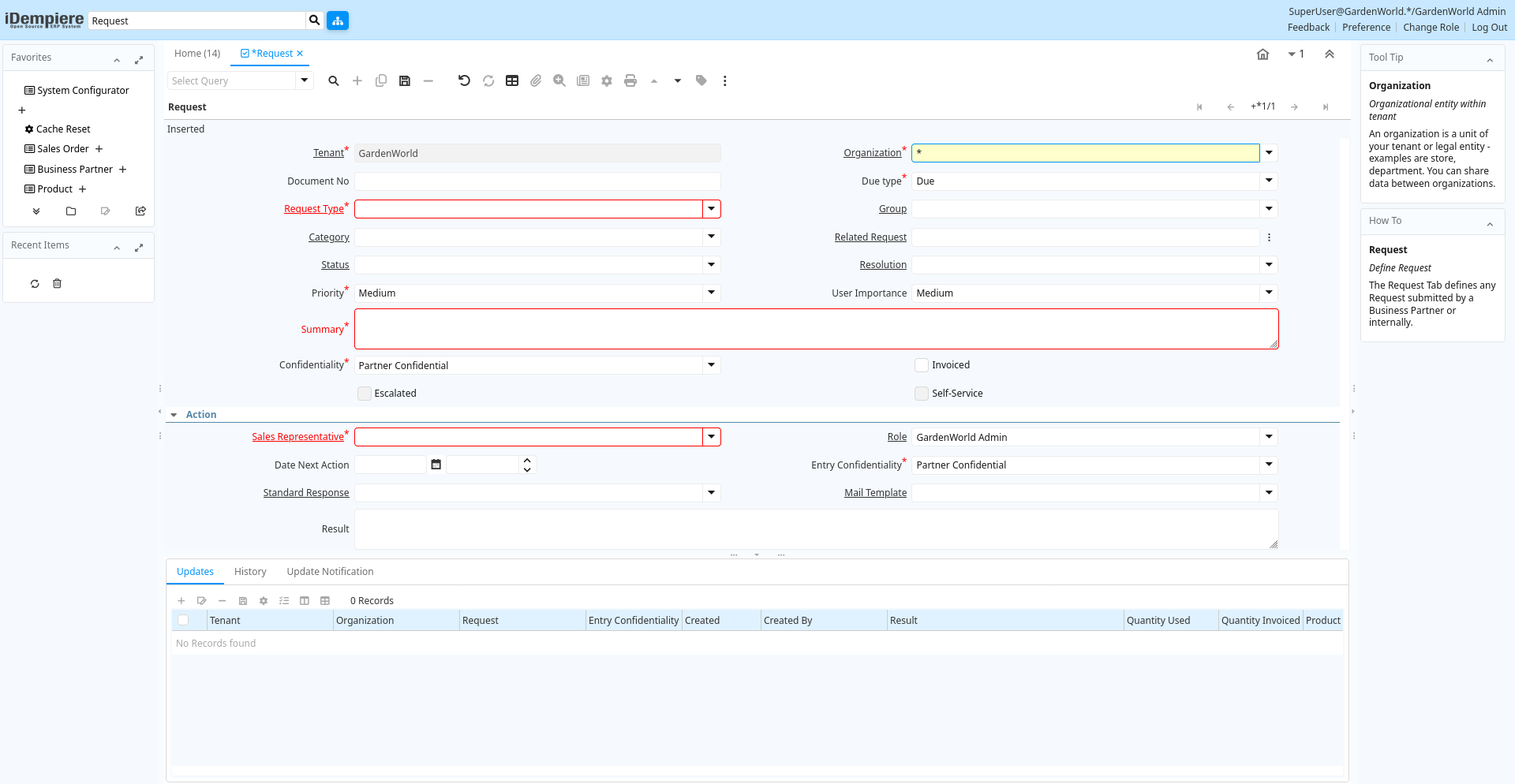Click the attachment paperclip icon

tap(536, 80)
